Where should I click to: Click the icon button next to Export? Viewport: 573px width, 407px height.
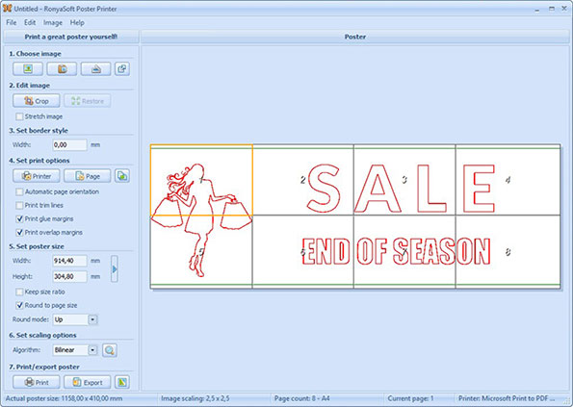pyautogui.click(x=122, y=382)
